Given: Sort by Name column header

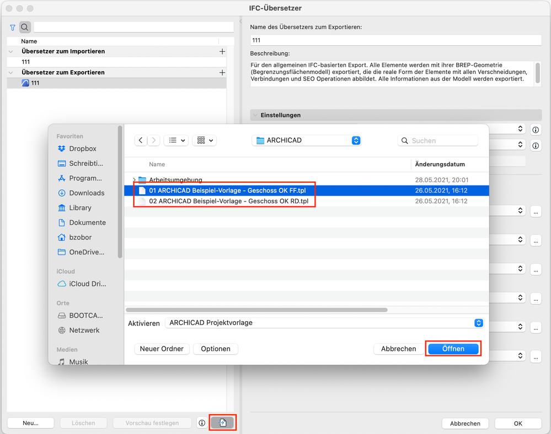Looking at the screenshot, I should click(157, 164).
